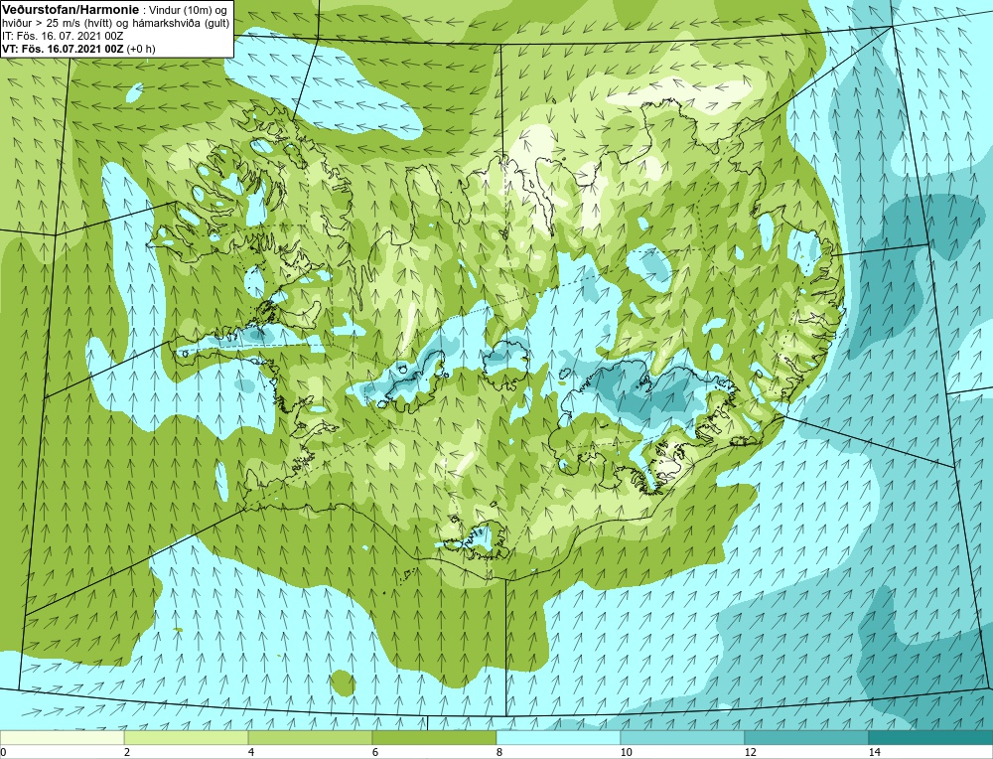This screenshot has width=993, height=759.
Task: Click the legend label '12'
Action: point(751,752)
